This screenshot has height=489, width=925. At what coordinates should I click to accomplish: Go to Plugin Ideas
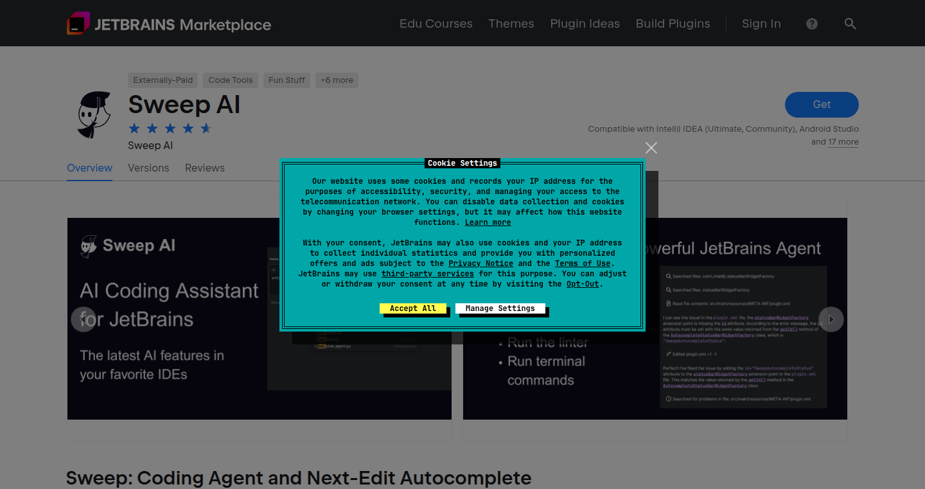point(585,24)
